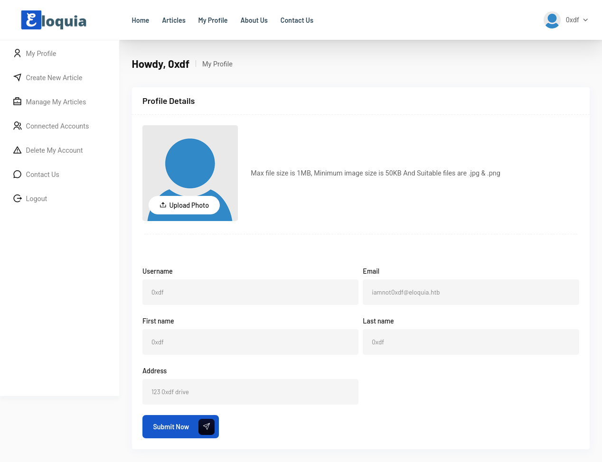602x462 pixels.
Task: Open Contact Us in top navigation
Action: pyautogui.click(x=297, y=20)
